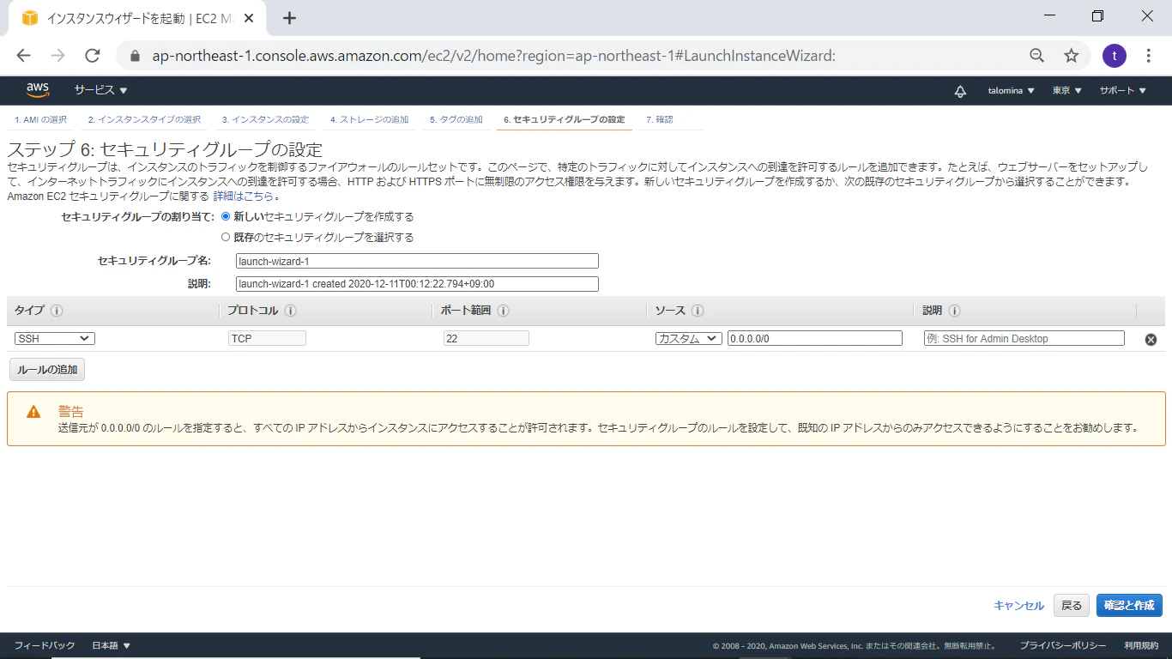Go to step 2. インスタンスタイプの選択
1172x659 pixels.
coord(144,119)
